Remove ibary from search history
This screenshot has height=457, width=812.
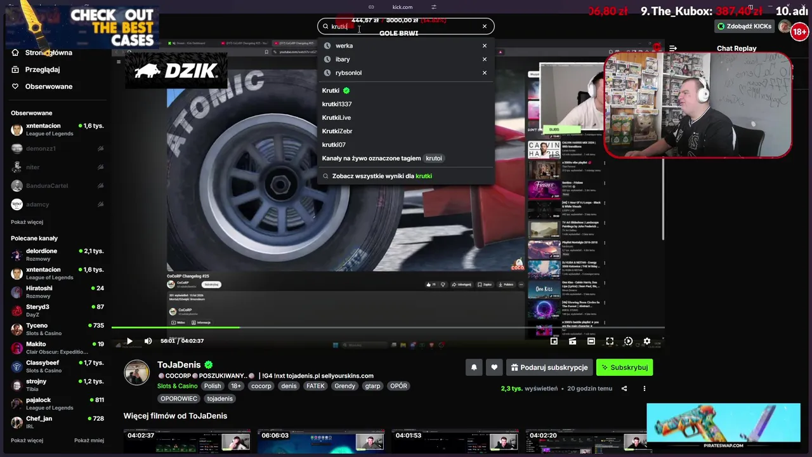(x=485, y=59)
